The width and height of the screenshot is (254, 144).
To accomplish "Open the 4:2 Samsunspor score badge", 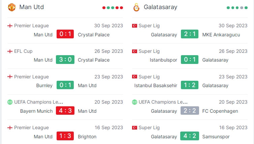I will coord(190,136).
